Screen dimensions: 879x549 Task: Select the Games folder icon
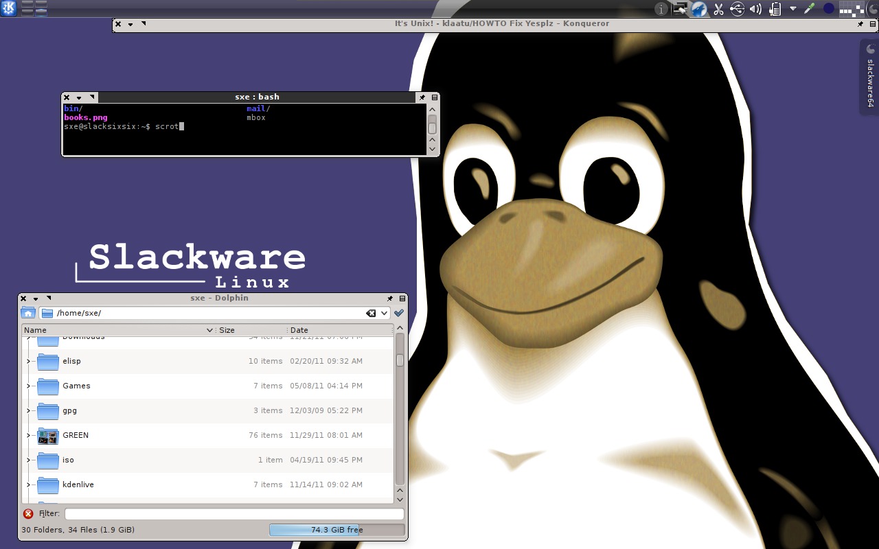pos(48,386)
